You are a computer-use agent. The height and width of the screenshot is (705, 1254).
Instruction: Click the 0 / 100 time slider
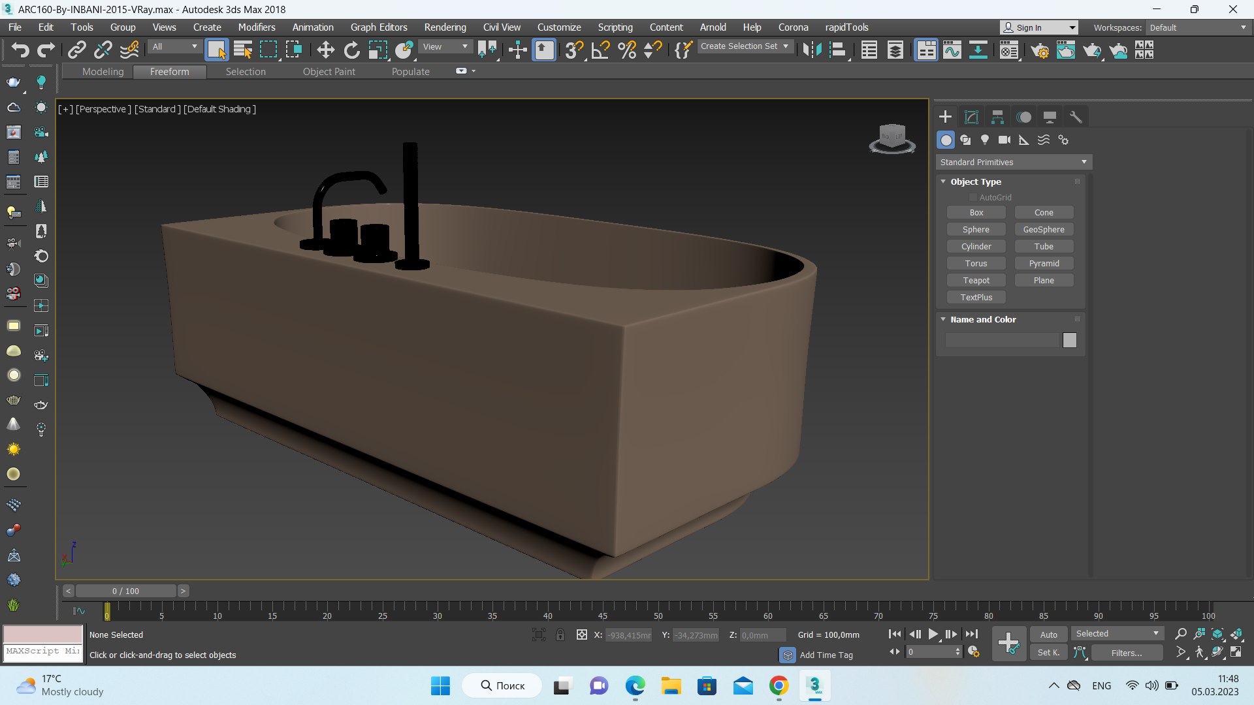point(125,591)
